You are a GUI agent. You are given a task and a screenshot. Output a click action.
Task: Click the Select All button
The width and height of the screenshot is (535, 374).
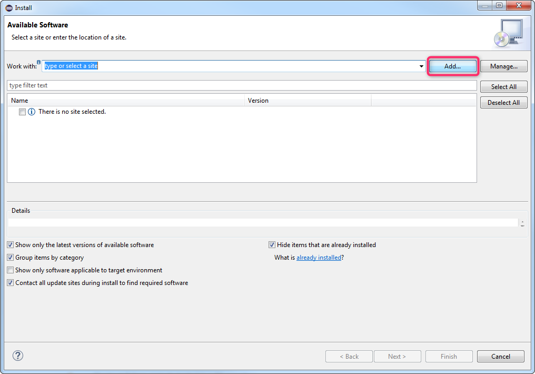tap(503, 87)
